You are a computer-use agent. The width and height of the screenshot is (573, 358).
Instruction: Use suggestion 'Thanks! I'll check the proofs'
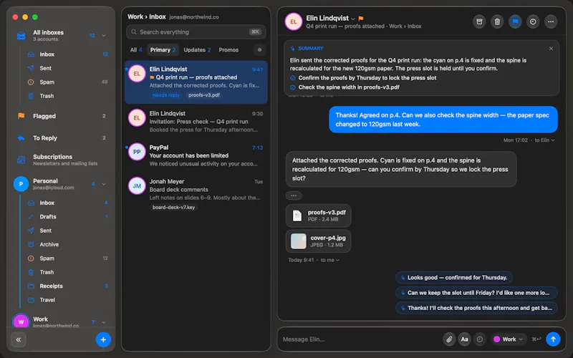(476, 309)
